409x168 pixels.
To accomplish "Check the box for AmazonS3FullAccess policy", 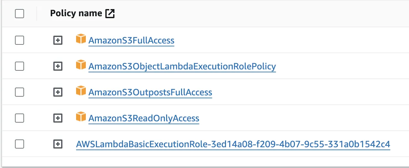I will coord(20,40).
